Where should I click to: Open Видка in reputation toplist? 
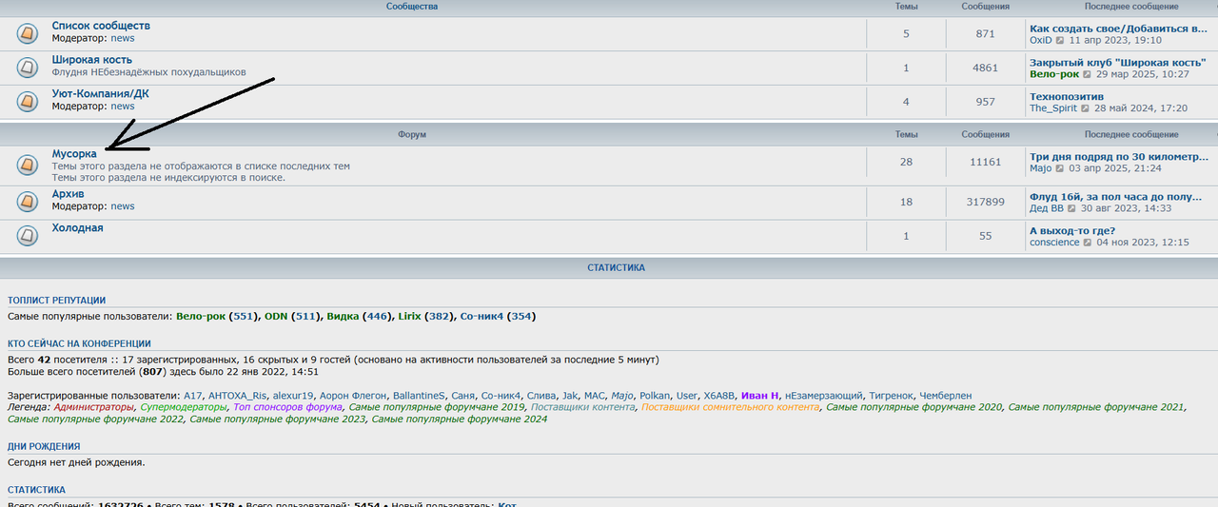pyautogui.click(x=343, y=316)
